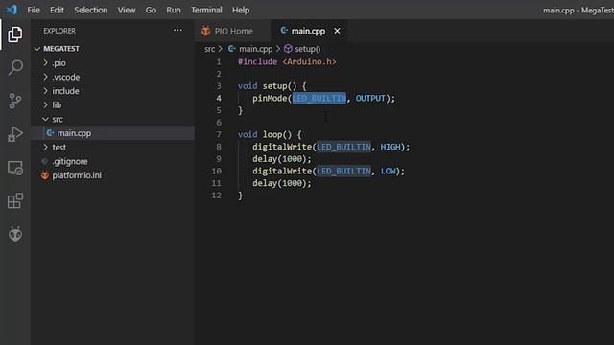Image resolution: width=614 pixels, height=345 pixels.
Task: Open the File menu
Action: (x=34, y=10)
